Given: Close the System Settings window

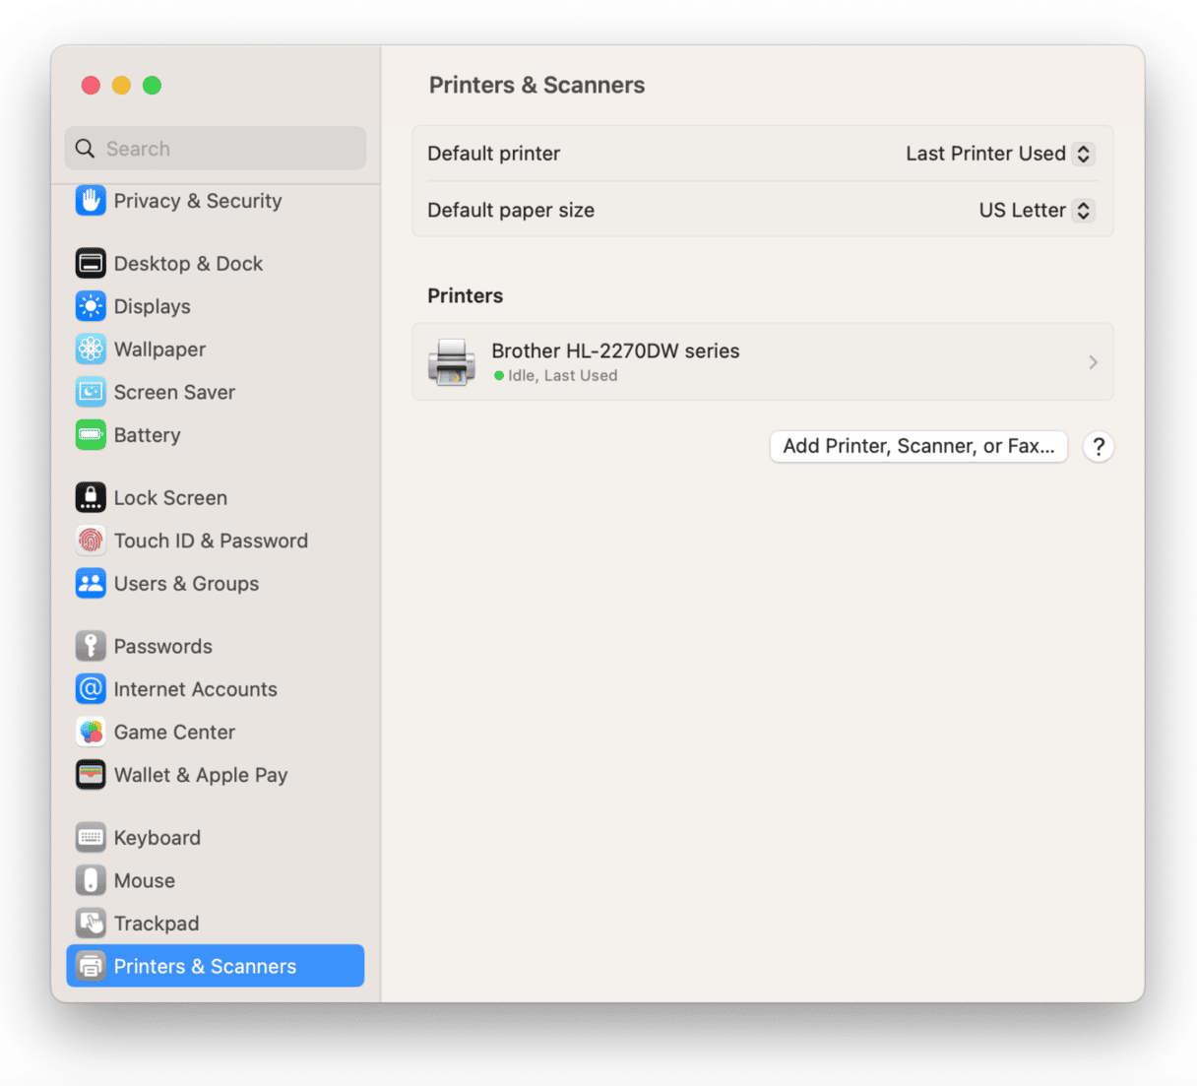Looking at the screenshot, I should [91, 86].
